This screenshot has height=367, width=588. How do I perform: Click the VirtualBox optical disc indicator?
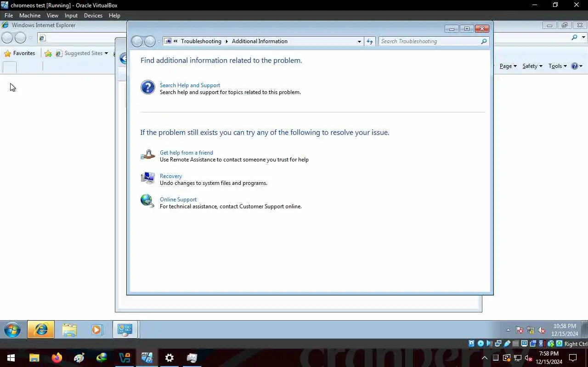pos(481,344)
